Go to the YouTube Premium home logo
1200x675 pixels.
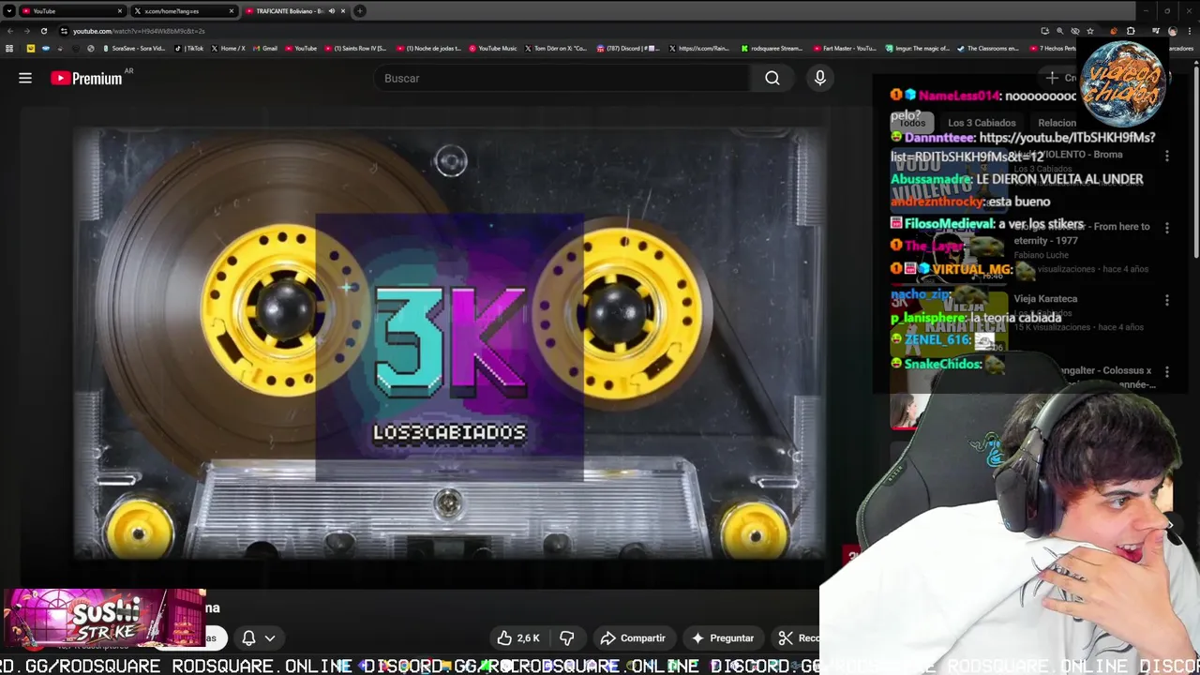[86, 78]
